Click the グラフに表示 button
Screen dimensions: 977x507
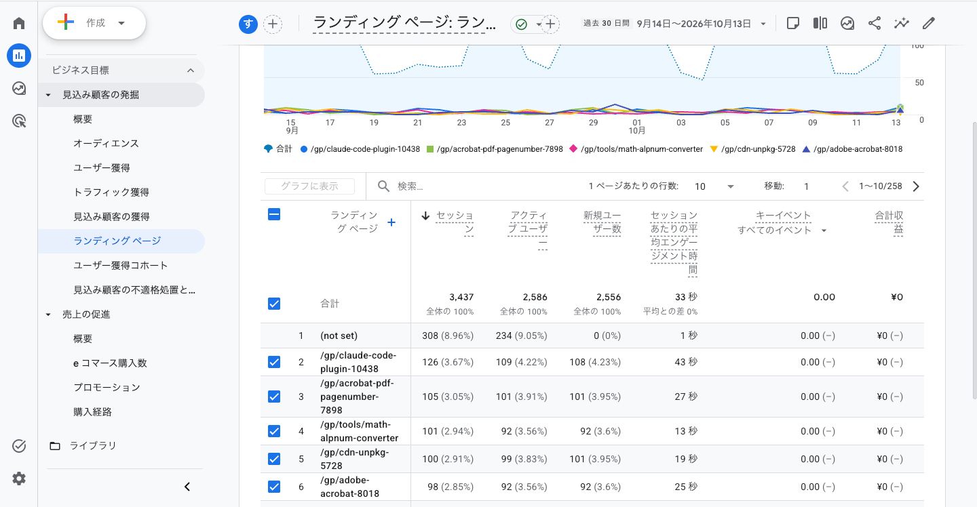click(310, 186)
